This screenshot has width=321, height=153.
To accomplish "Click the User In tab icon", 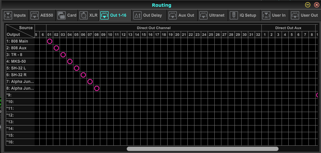I will pyautogui.click(x=266, y=15).
